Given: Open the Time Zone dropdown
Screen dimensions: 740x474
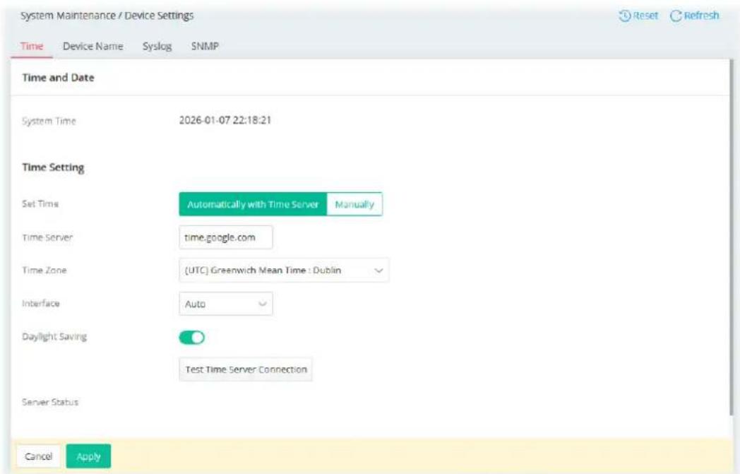Looking at the screenshot, I should [x=284, y=270].
